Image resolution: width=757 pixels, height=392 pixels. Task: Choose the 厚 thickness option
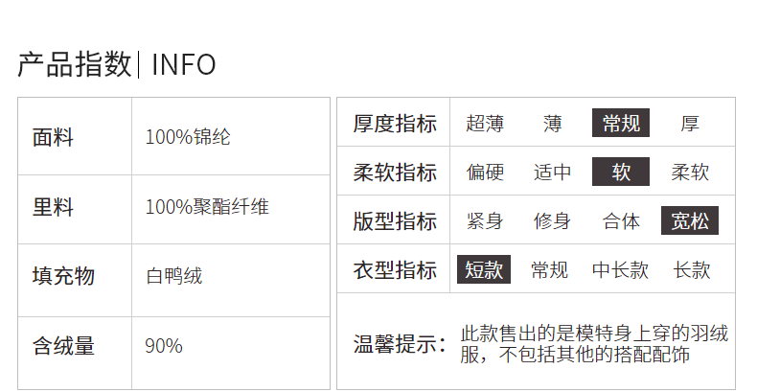689,123
